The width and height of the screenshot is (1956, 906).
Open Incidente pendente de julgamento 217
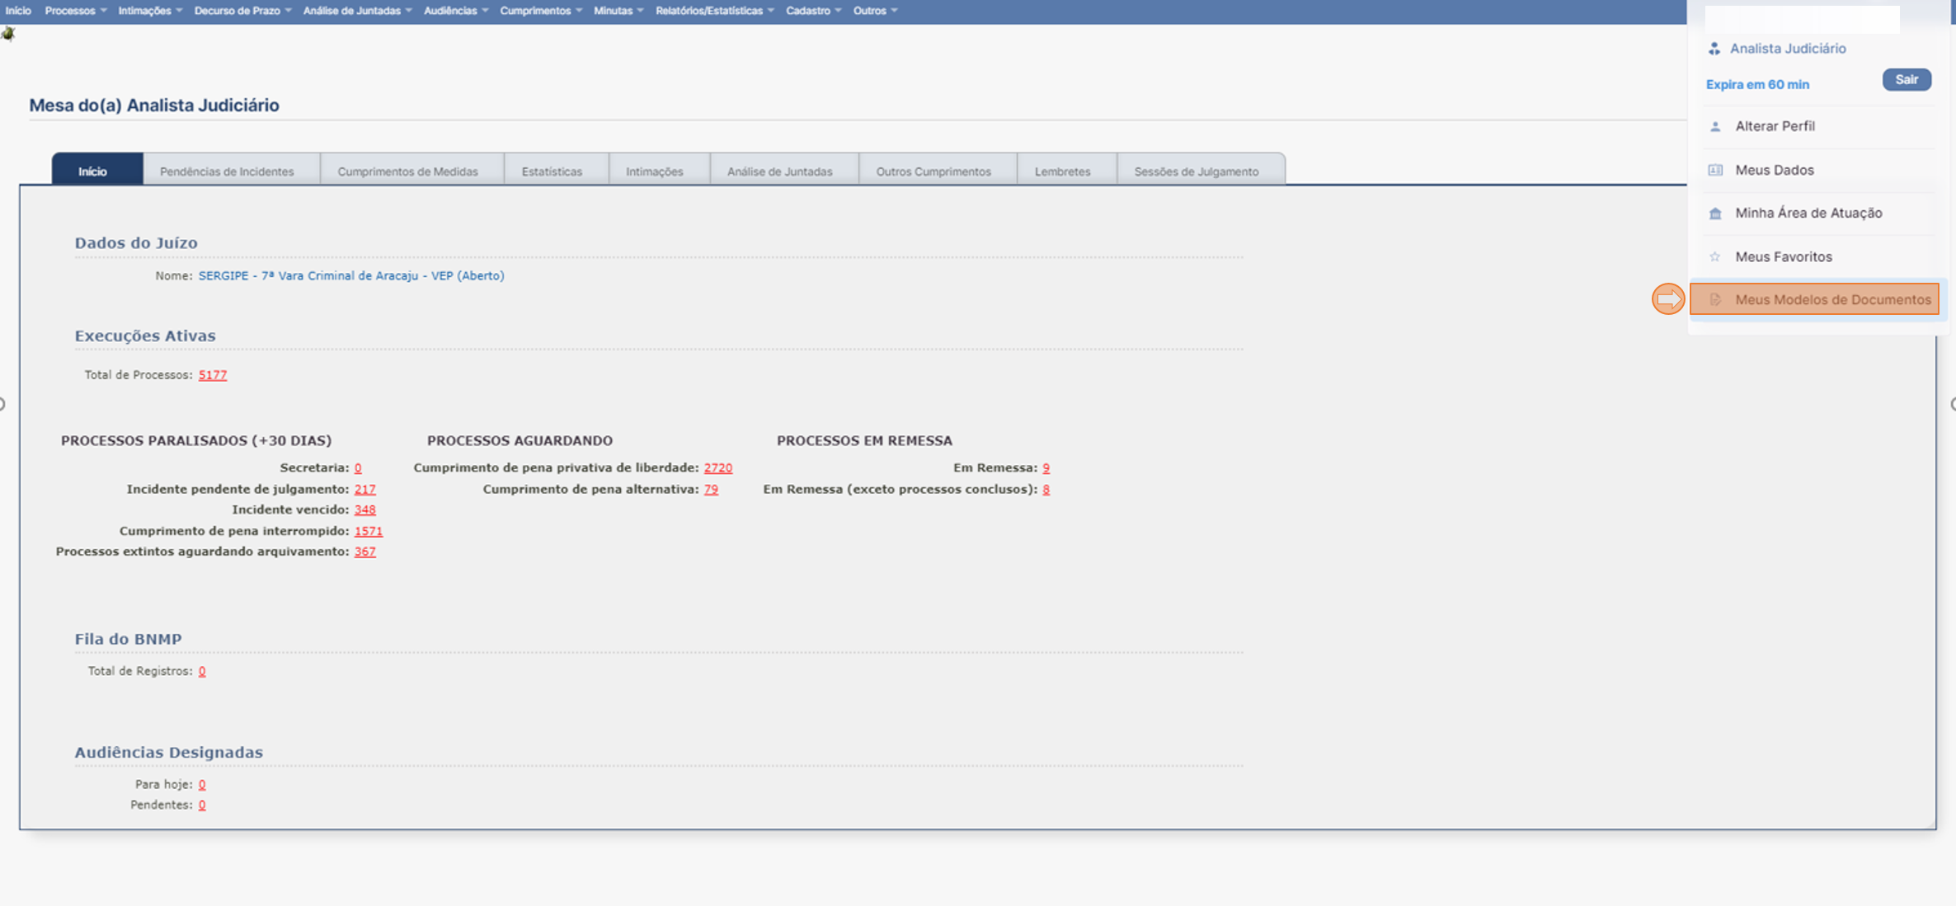pyautogui.click(x=365, y=490)
